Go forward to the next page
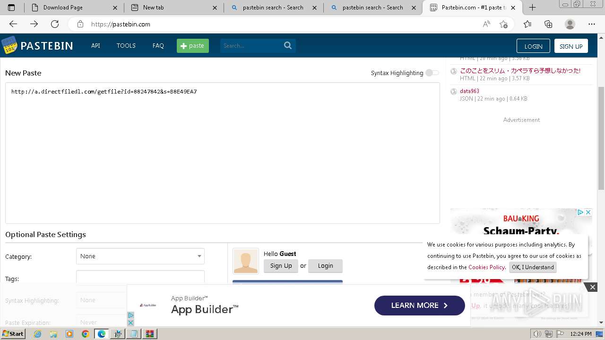605x340 pixels. [x=34, y=24]
